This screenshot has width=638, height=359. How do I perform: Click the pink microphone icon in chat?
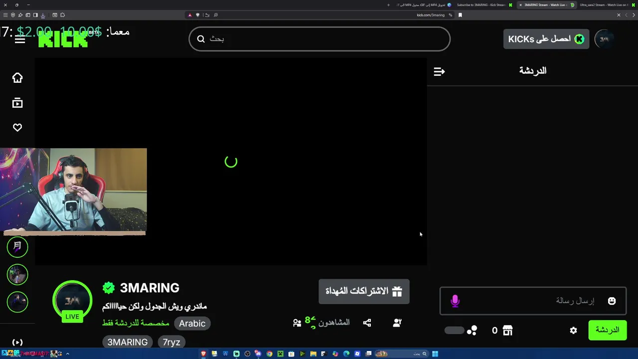(455, 301)
